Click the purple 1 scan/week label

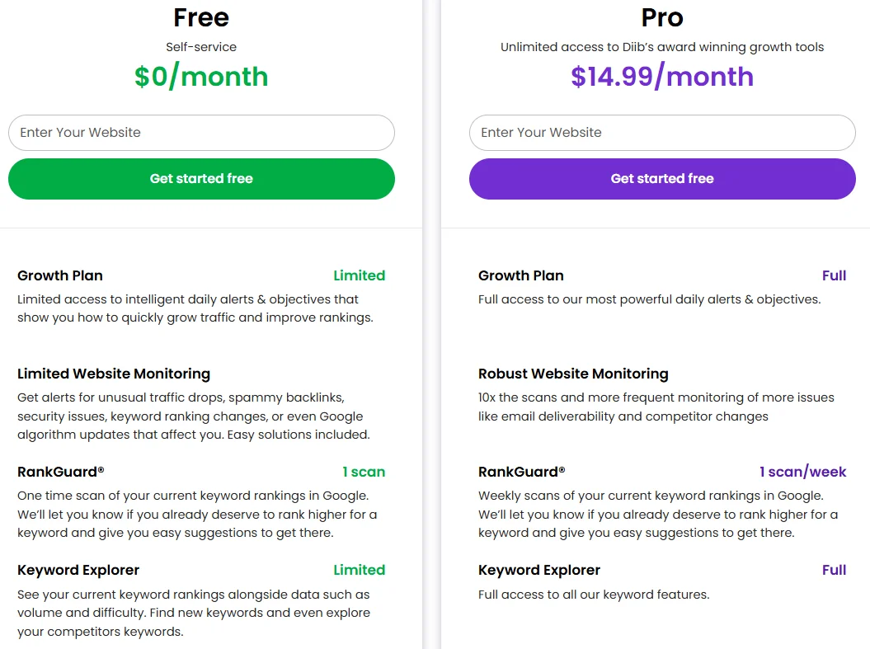click(x=802, y=472)
